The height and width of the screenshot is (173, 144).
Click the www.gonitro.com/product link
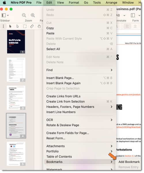128,94
